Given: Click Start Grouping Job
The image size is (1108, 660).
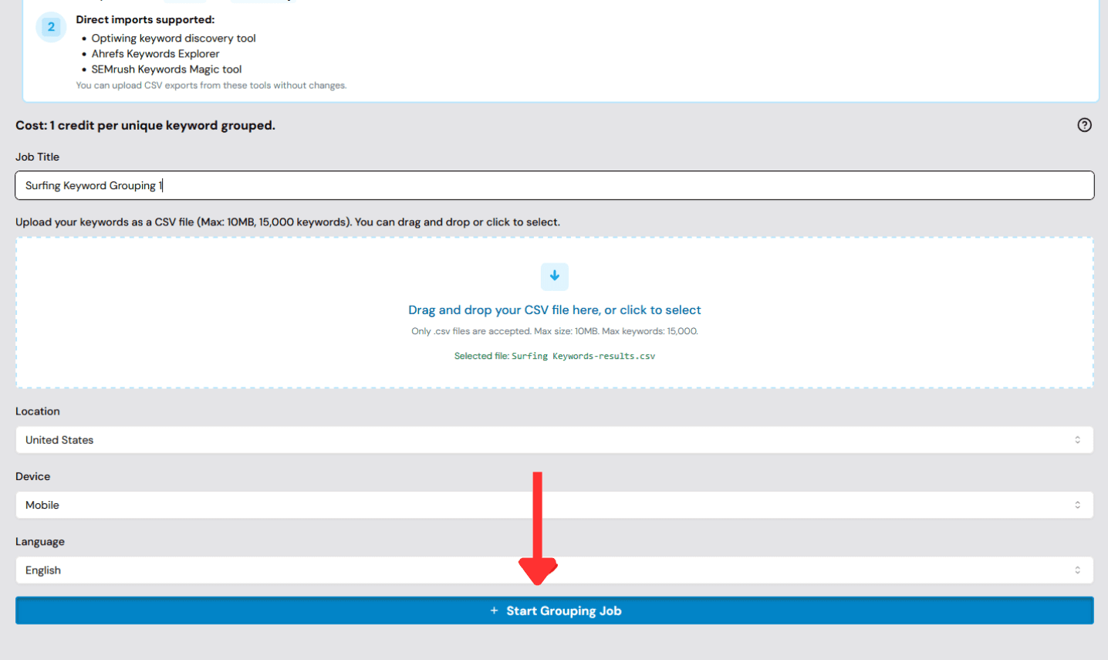Looking at the screenshot, I should coord(563,610).
